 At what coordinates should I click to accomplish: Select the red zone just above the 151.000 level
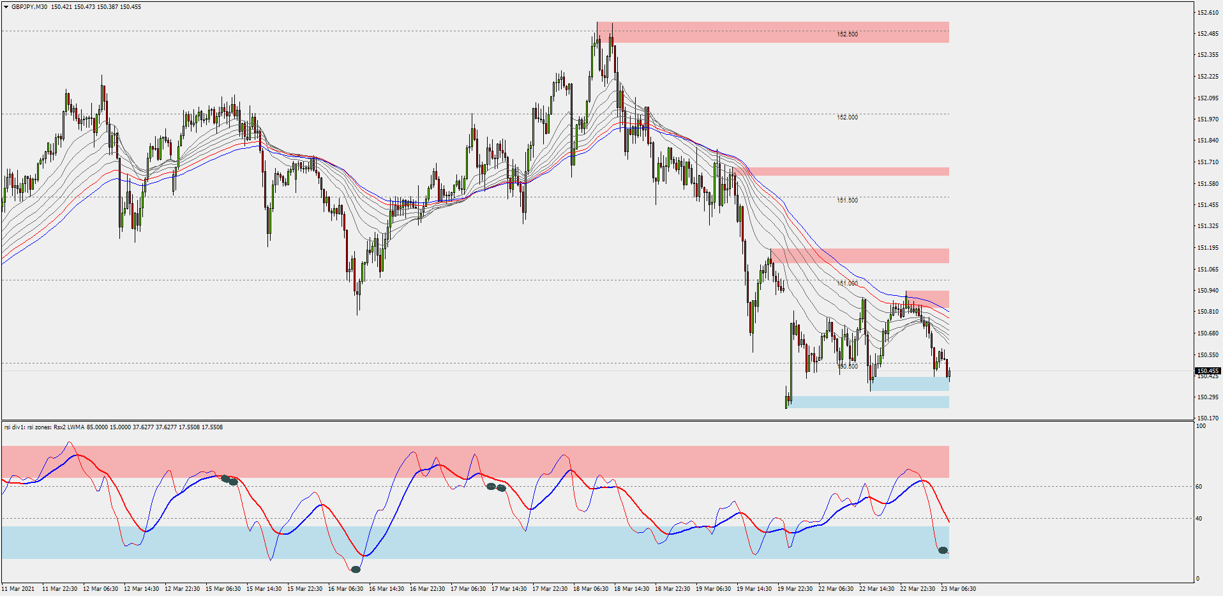(860, 256)
